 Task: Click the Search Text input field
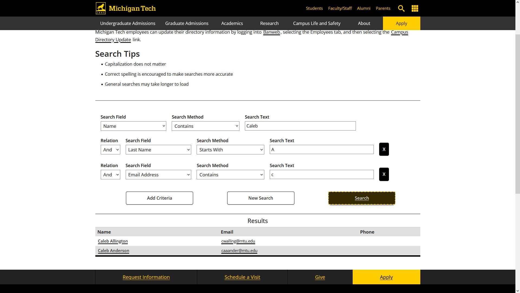(300, 126)
